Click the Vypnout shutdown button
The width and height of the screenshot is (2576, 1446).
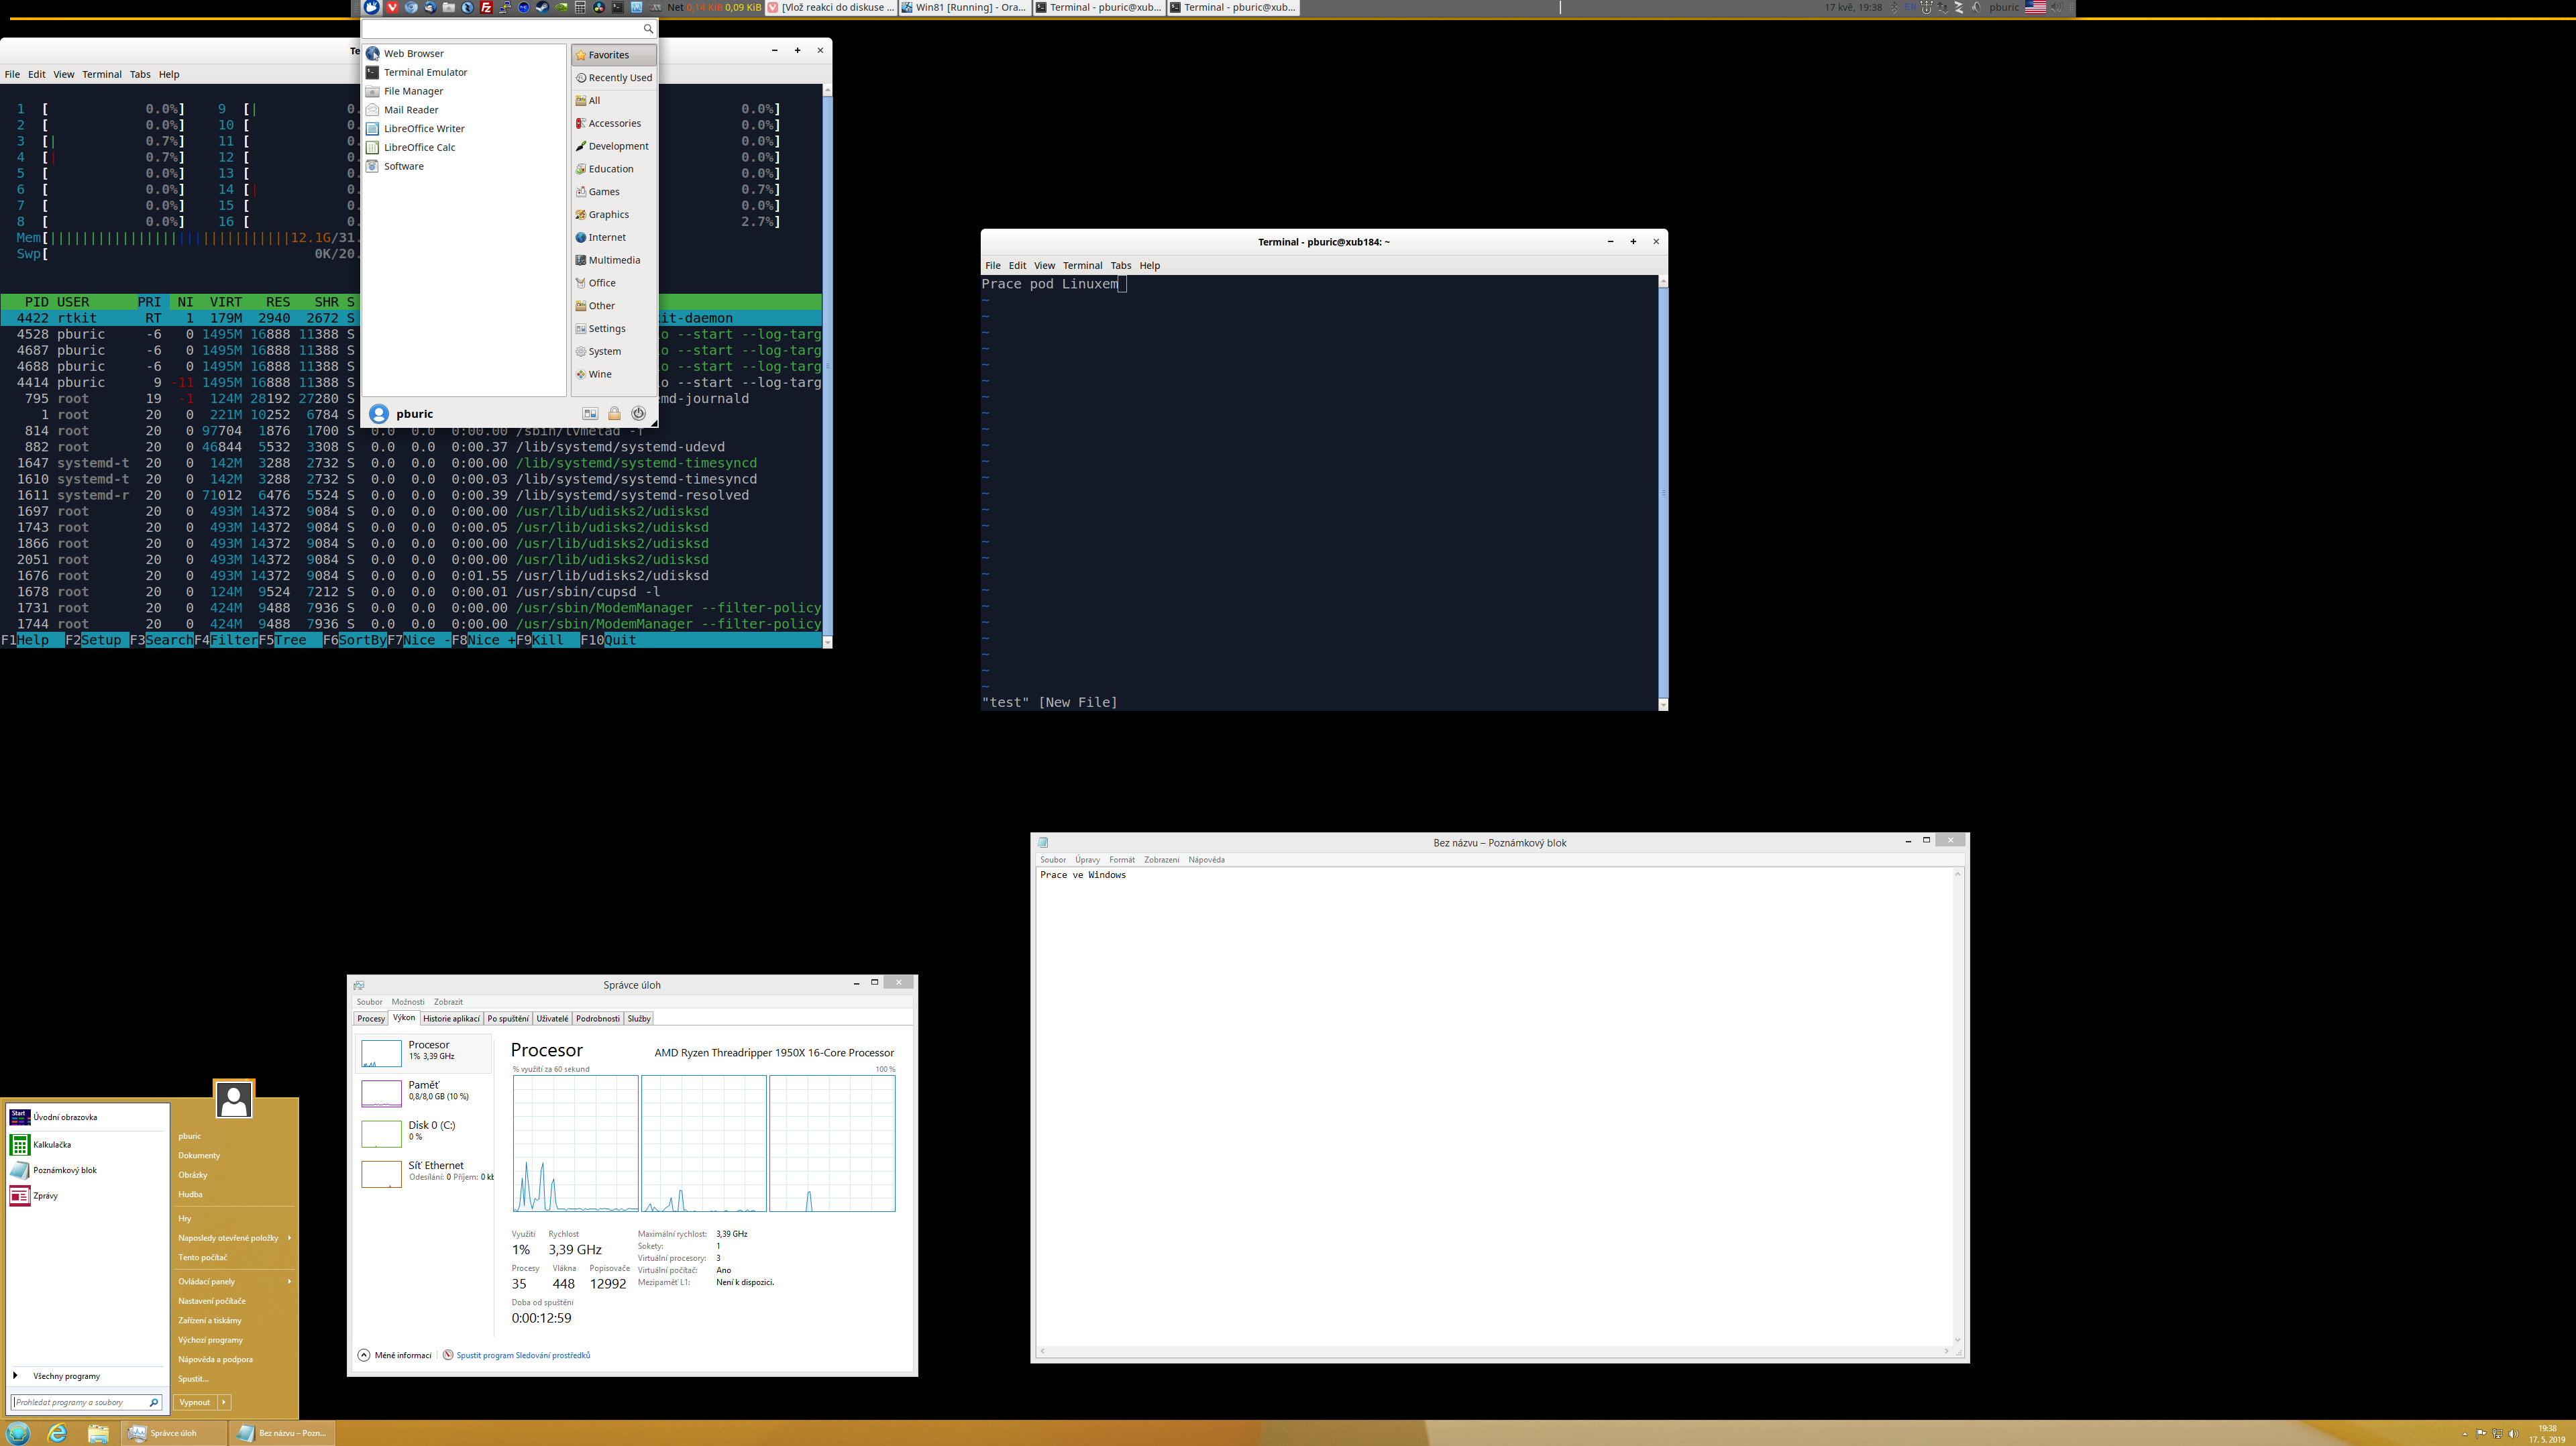(x=195, y=1402)
